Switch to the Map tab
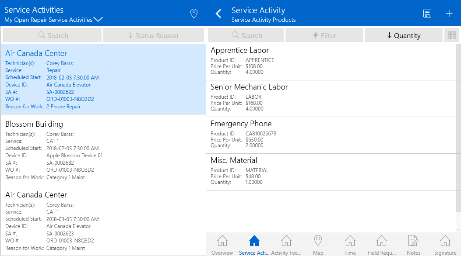 [318, 245]
